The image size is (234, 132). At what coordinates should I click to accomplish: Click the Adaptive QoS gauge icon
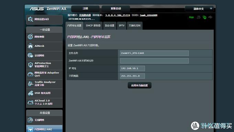[x=30, y=74]
